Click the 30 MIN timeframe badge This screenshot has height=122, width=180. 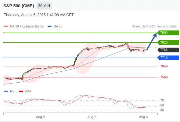[44, 6]
